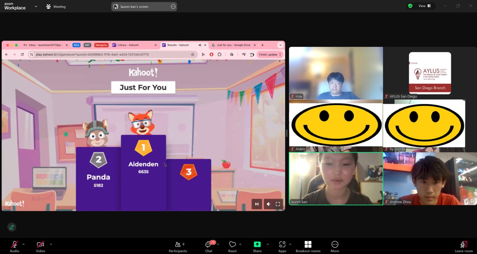Select the SAT tab group
Image resolution: width=477 pixels, height=254 pixels.
pos(87,45)
